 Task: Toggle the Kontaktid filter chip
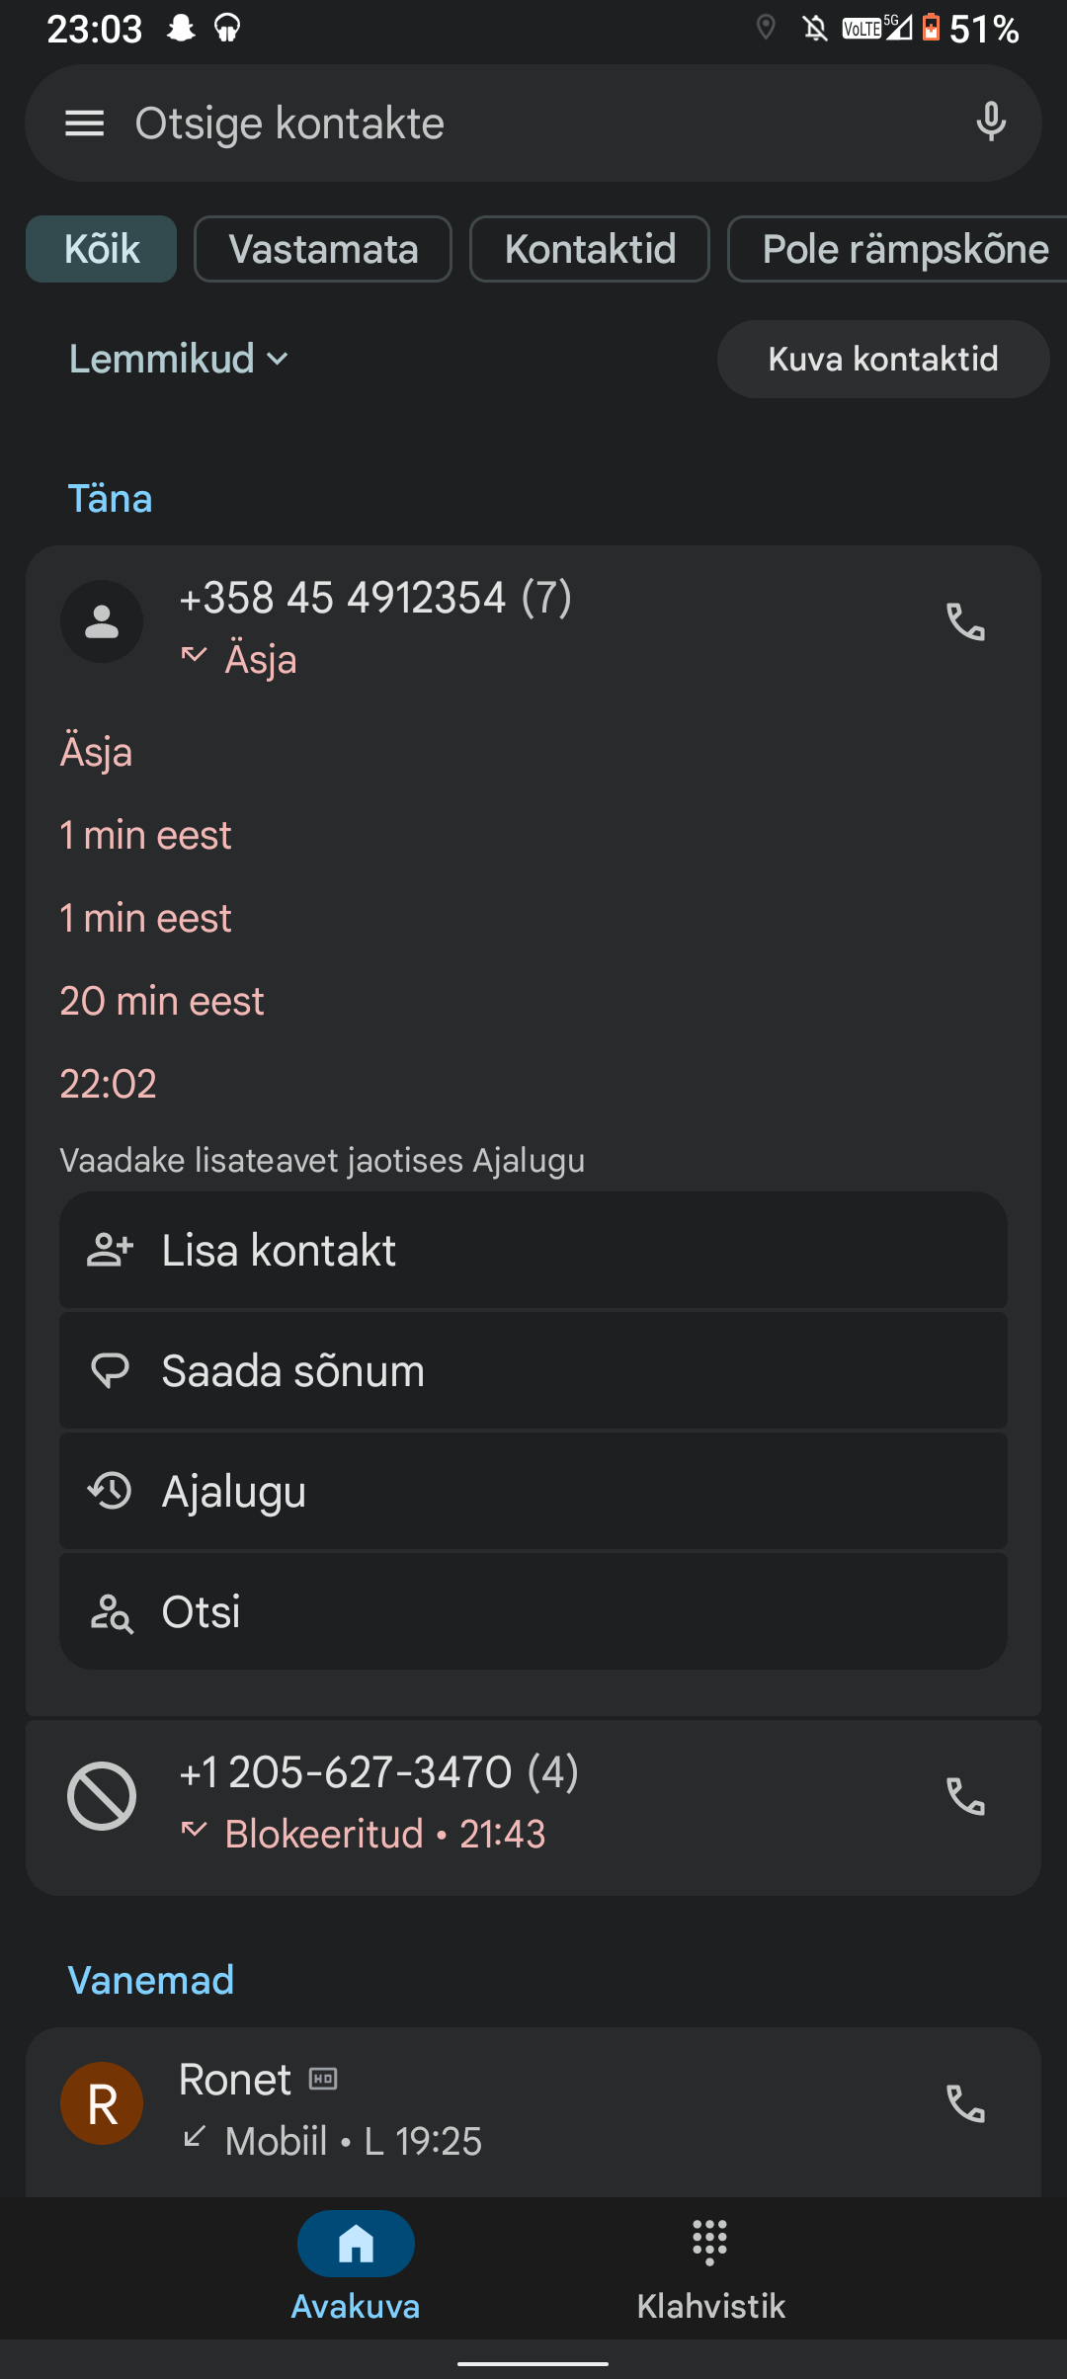[590, 249]
